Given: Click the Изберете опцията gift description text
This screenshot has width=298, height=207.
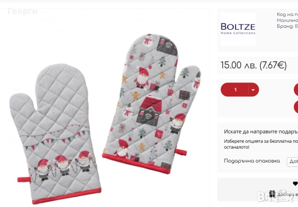Looking at the screenshot, I should pos(261,144).
